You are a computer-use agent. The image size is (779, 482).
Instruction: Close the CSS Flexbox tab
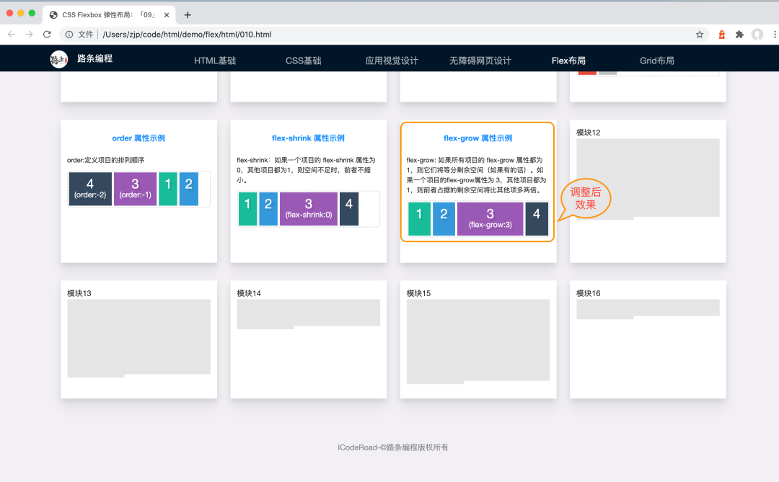click(167, 15)
